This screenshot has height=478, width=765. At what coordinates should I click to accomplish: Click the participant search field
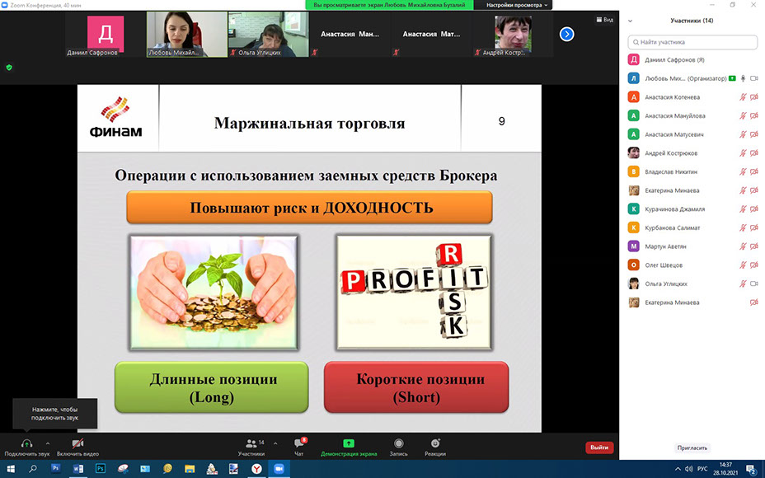692,42
